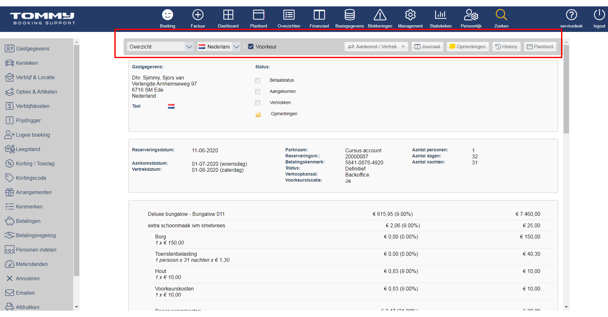Click the Meterstanden gauge icon

point(10,264)
